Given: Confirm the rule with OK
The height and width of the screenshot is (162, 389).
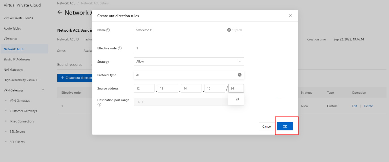Looking at the screenshot, I should 285,126.
